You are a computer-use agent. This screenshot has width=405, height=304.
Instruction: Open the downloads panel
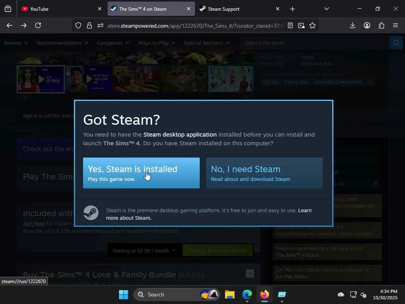click(x=352, y=25)
